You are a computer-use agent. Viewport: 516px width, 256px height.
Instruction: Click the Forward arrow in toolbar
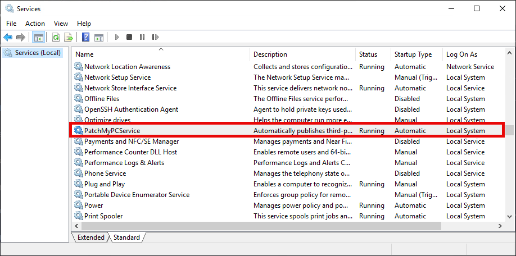tap(21, 37)
